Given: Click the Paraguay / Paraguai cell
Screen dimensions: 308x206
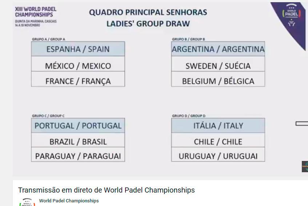Looking at the screenshot, I should [x=78, y=154].
